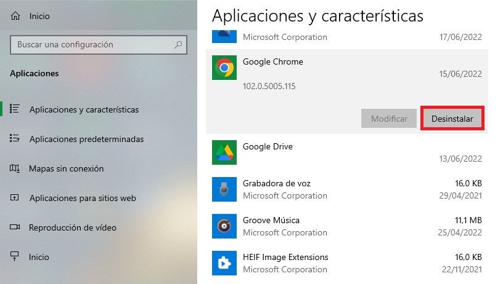Image resolution: width=503 pixels, height=284 pixels.
Task: Click the Modificar button
Action: 389,119
